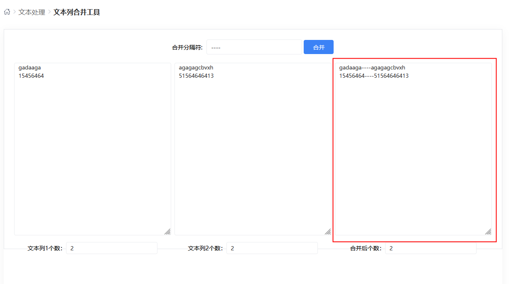Click the home icon in breadcrumb
This screenshot has width=521, height=284.
(x=7, y=12)
